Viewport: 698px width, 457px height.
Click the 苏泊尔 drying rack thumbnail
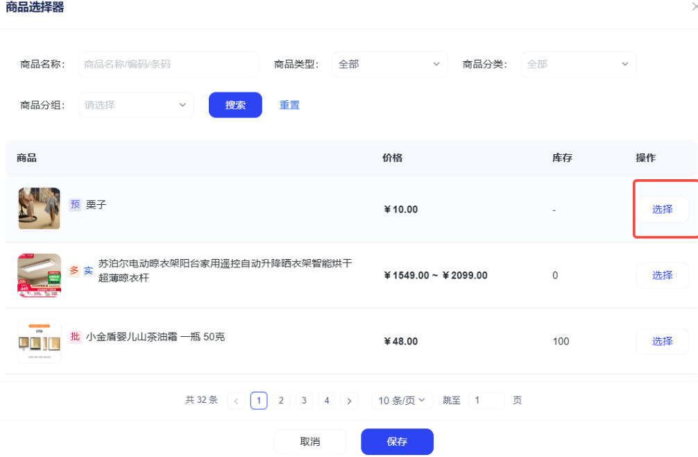coord(39,275)
